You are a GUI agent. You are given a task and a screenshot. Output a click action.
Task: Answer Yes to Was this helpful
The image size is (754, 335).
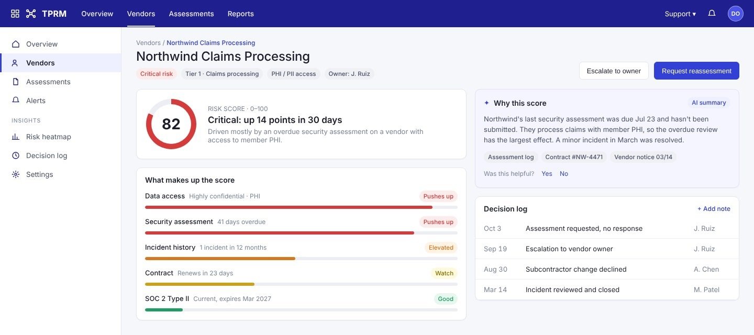[x=547, y=174]
